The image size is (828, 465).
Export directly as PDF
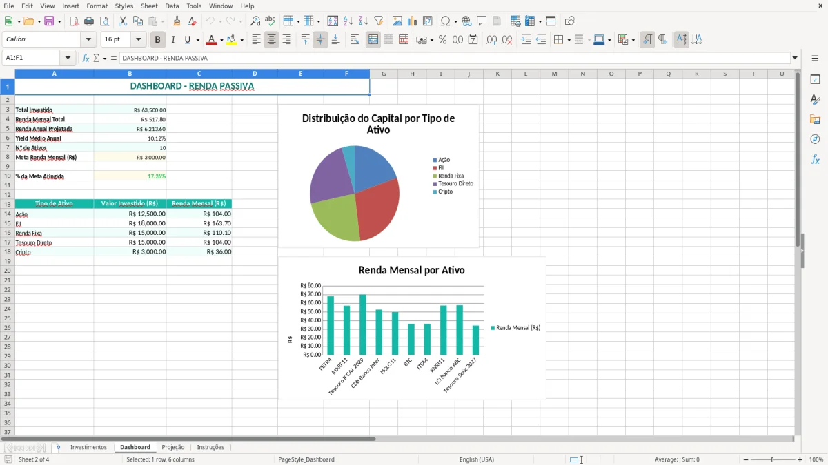[74, 21]
